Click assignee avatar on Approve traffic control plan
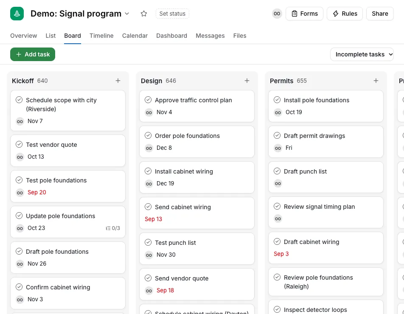 pos(149,112)
